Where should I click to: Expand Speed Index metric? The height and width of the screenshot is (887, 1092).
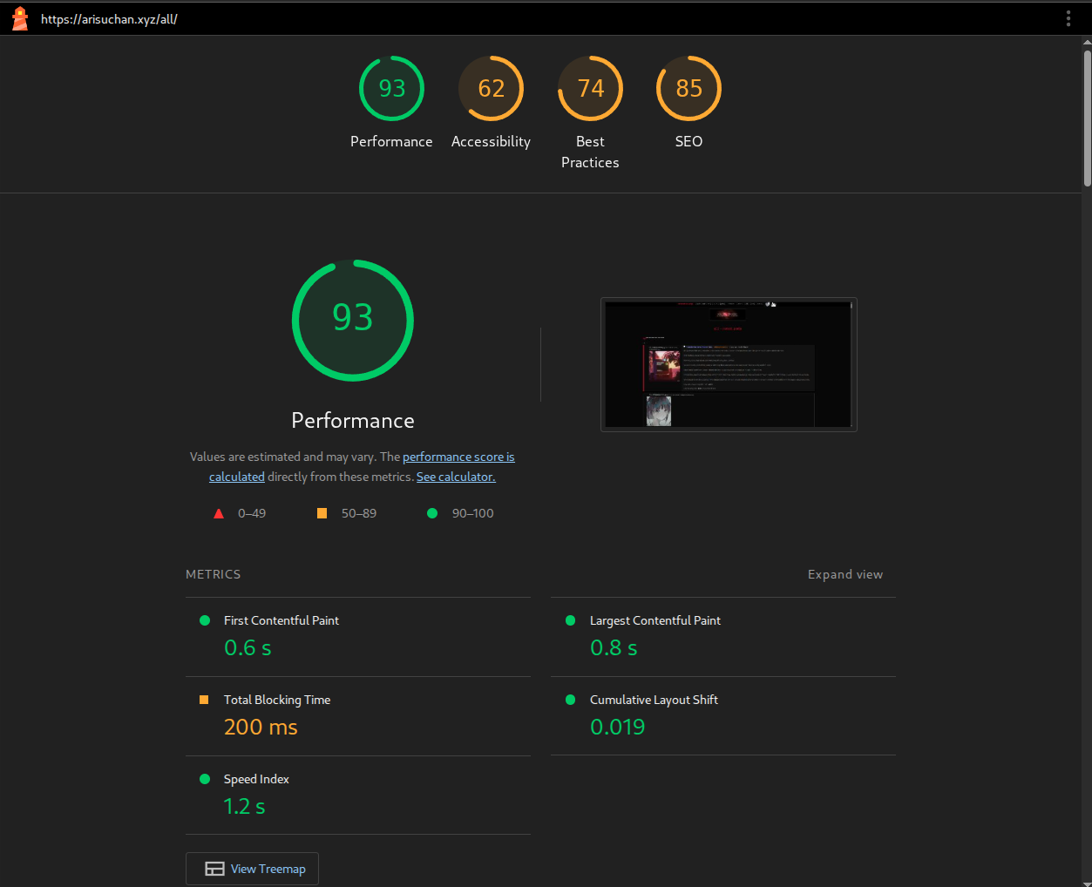(256, 779)
